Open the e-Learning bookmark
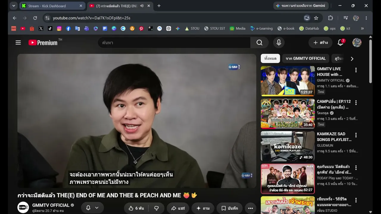The image size is (381, 214). pos(261,29)
